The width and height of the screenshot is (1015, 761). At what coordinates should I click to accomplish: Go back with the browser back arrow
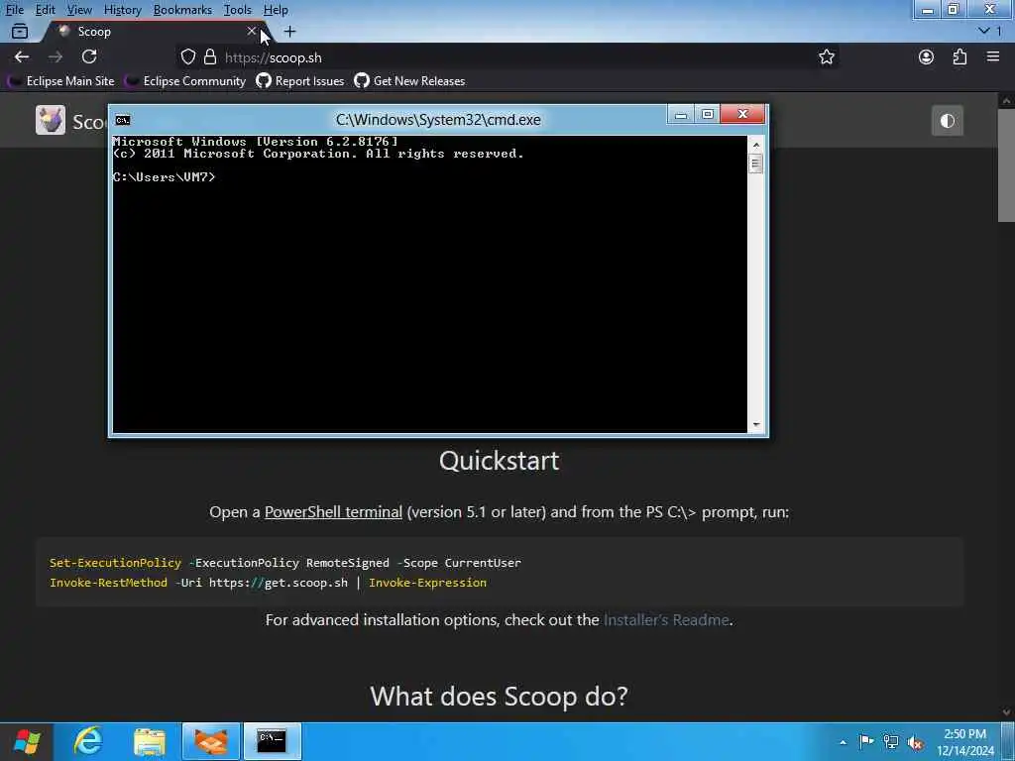tap(22, 56)
